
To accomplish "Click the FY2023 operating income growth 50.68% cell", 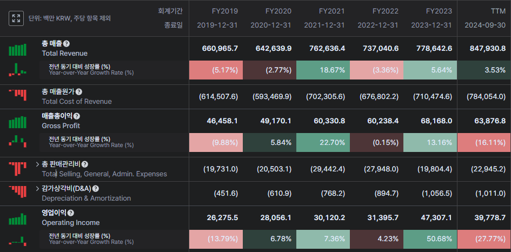I will point(430,239).
